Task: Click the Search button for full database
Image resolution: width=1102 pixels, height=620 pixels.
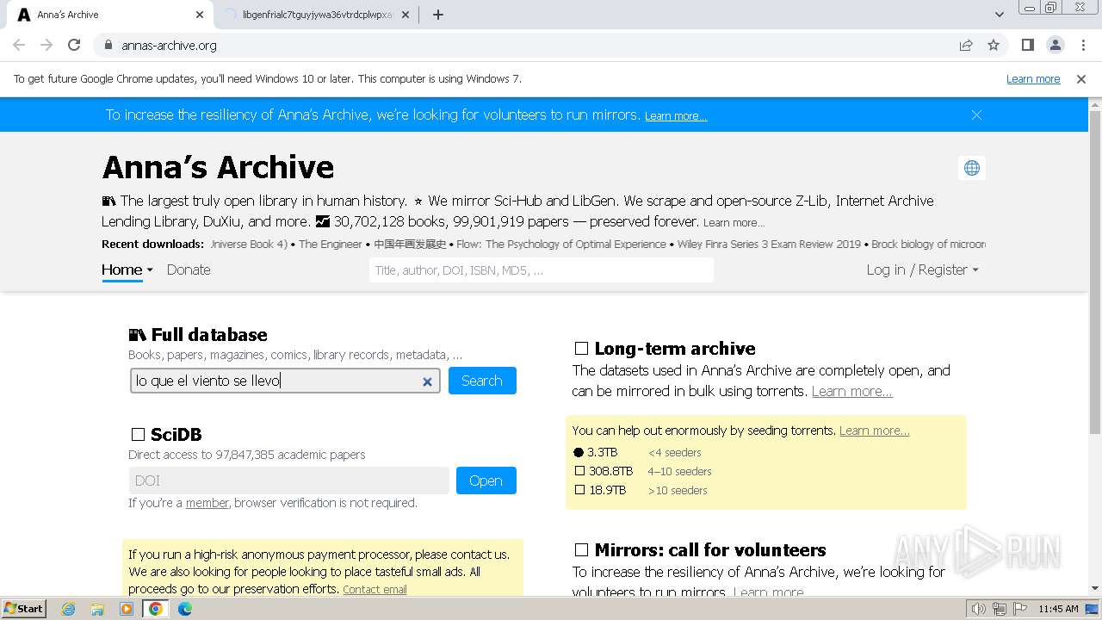Action: pyautogui.click(x=482, y=381)
